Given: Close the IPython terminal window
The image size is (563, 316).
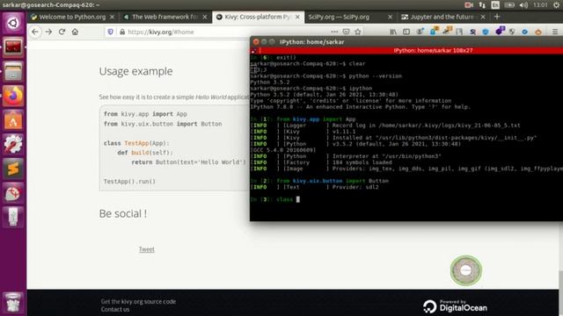Looking at the screenshot, I should (x=256, y=42).
